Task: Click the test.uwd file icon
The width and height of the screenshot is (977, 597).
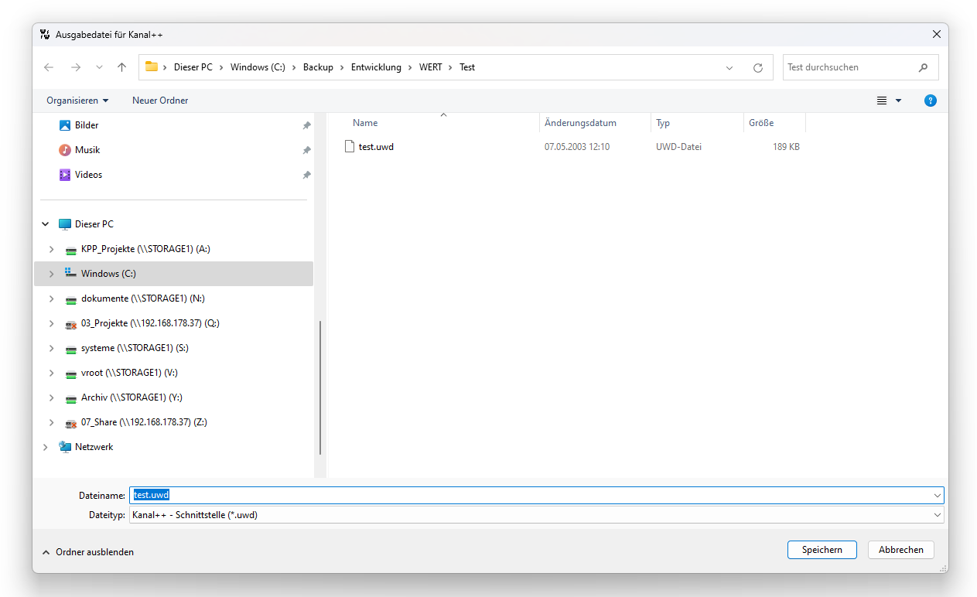Action: pyautogui.click(x=350, y=147)
